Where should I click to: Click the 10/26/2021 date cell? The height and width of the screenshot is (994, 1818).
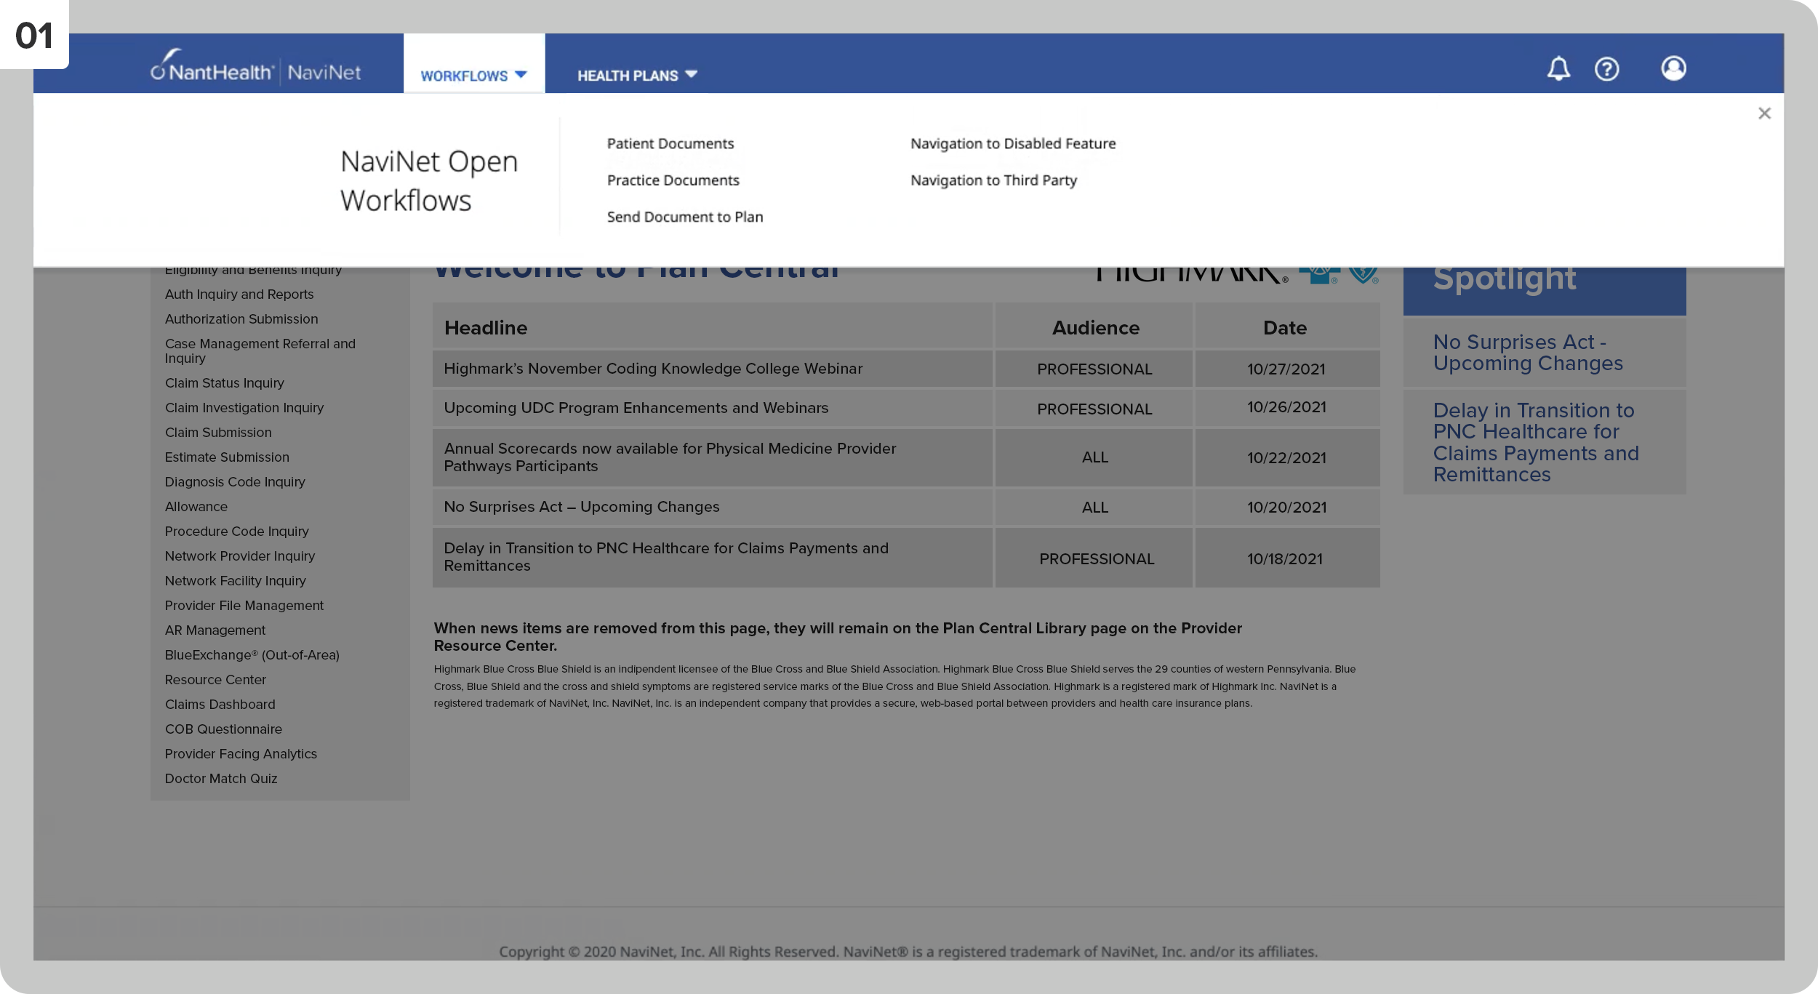pos(1286,407)
